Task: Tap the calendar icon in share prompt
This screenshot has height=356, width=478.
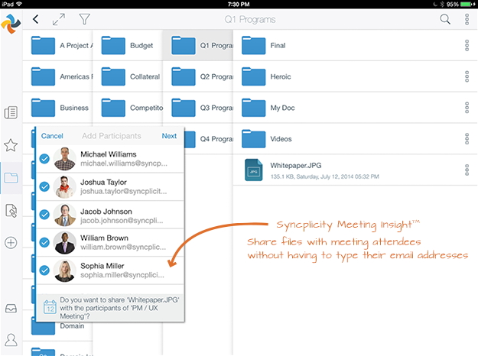Action: 50,306
